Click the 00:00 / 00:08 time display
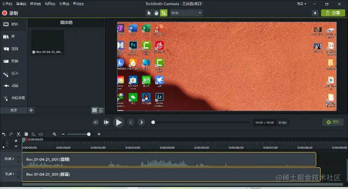Image resolution: width=348 pixels, height=189 pixels. (x=265, y=123)
